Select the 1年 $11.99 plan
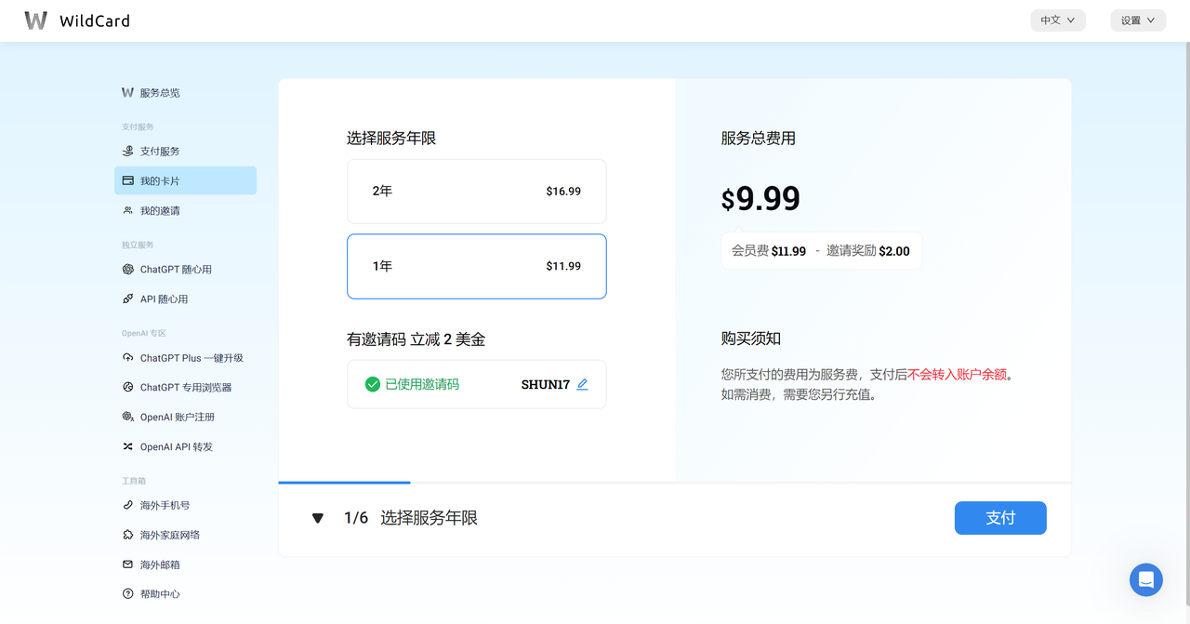 pos(477,266)
